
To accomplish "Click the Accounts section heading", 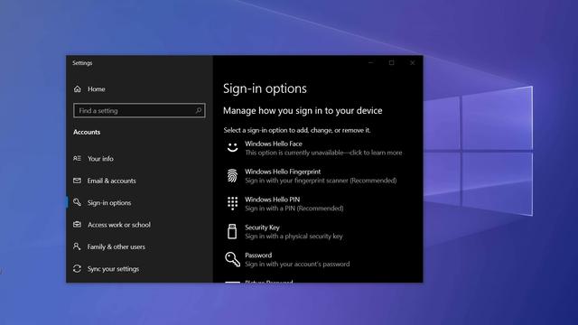I will click(x=87, y=132).
